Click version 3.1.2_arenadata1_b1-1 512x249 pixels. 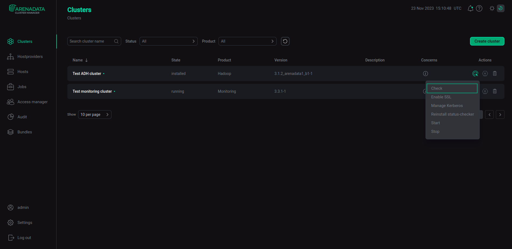tap(293, 74)
